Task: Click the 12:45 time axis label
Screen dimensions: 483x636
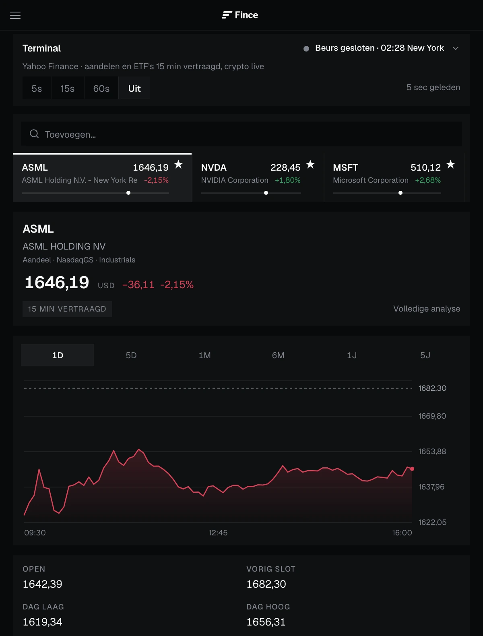Action: pyautogui.click(x=218, y=533)
